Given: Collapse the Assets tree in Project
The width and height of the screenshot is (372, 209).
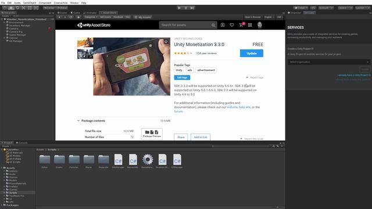Looking at the screenshot, I should [2, 168].
